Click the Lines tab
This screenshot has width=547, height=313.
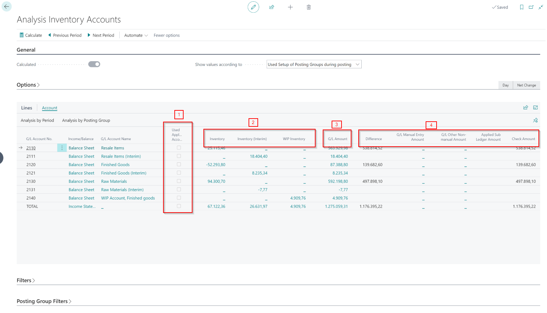[x=27, y=108]
